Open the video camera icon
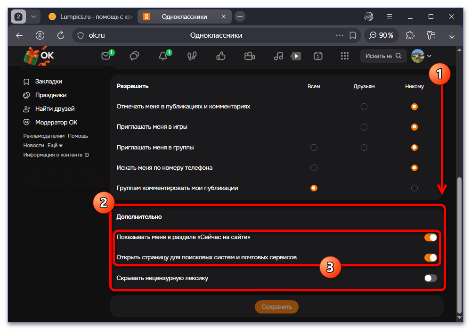Viewport: 471px width, 330px height. click(x=249, y=56)
